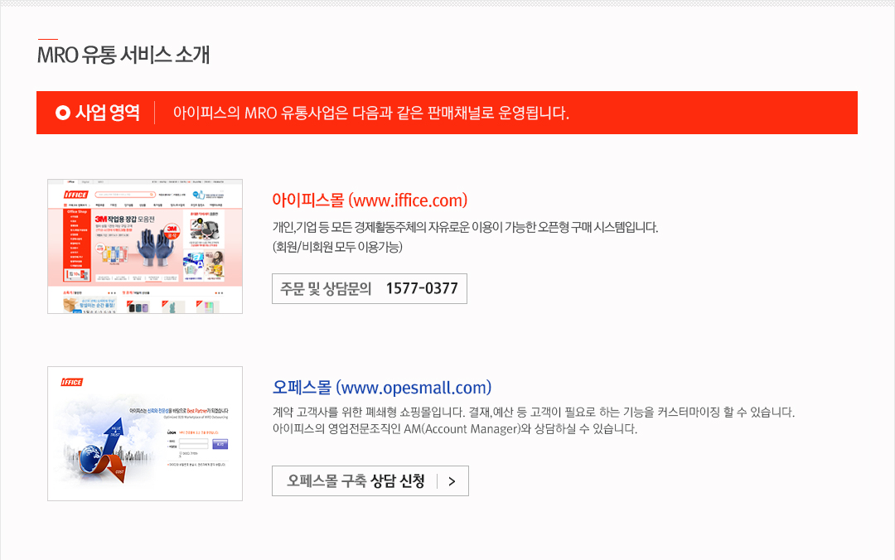Open the 오페스몰 login page thumbnail
895x560 pixels.
point(145,433)
